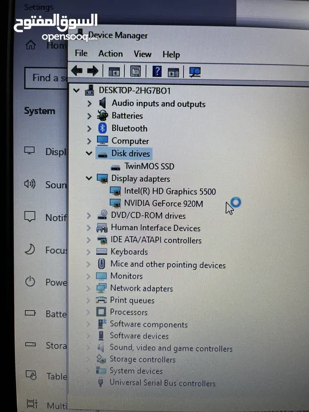
Task: Click the Forward arrow in Device Manager toolbar
Action: pos(93,71)
